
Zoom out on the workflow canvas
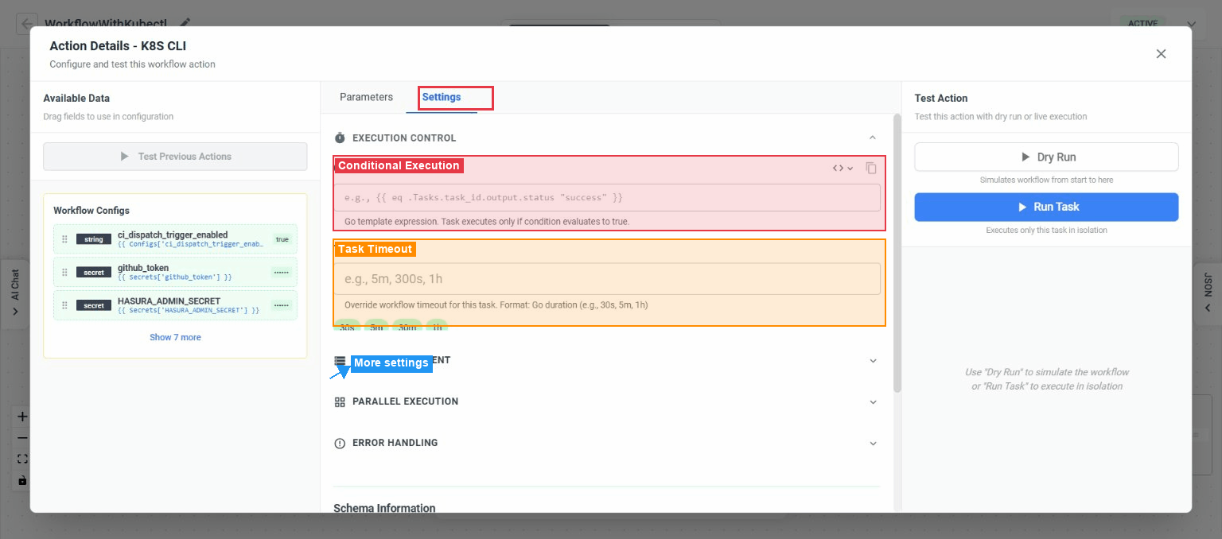tap(21, 436)
